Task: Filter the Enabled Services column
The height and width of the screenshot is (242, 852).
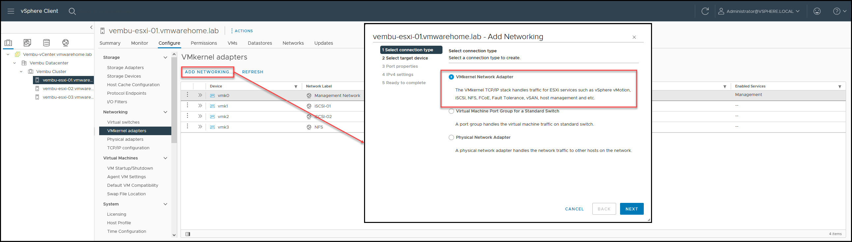Action: (840, 86)
